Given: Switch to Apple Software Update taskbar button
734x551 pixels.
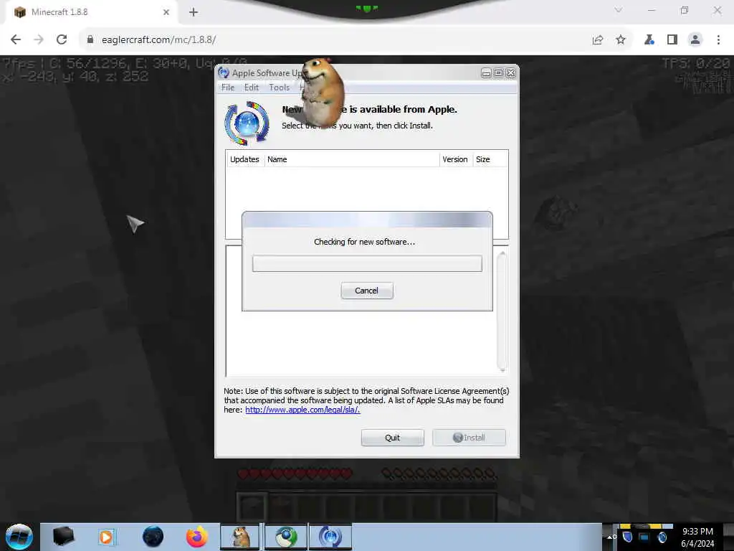Looking at the screenshot, I should coord(330,537).
